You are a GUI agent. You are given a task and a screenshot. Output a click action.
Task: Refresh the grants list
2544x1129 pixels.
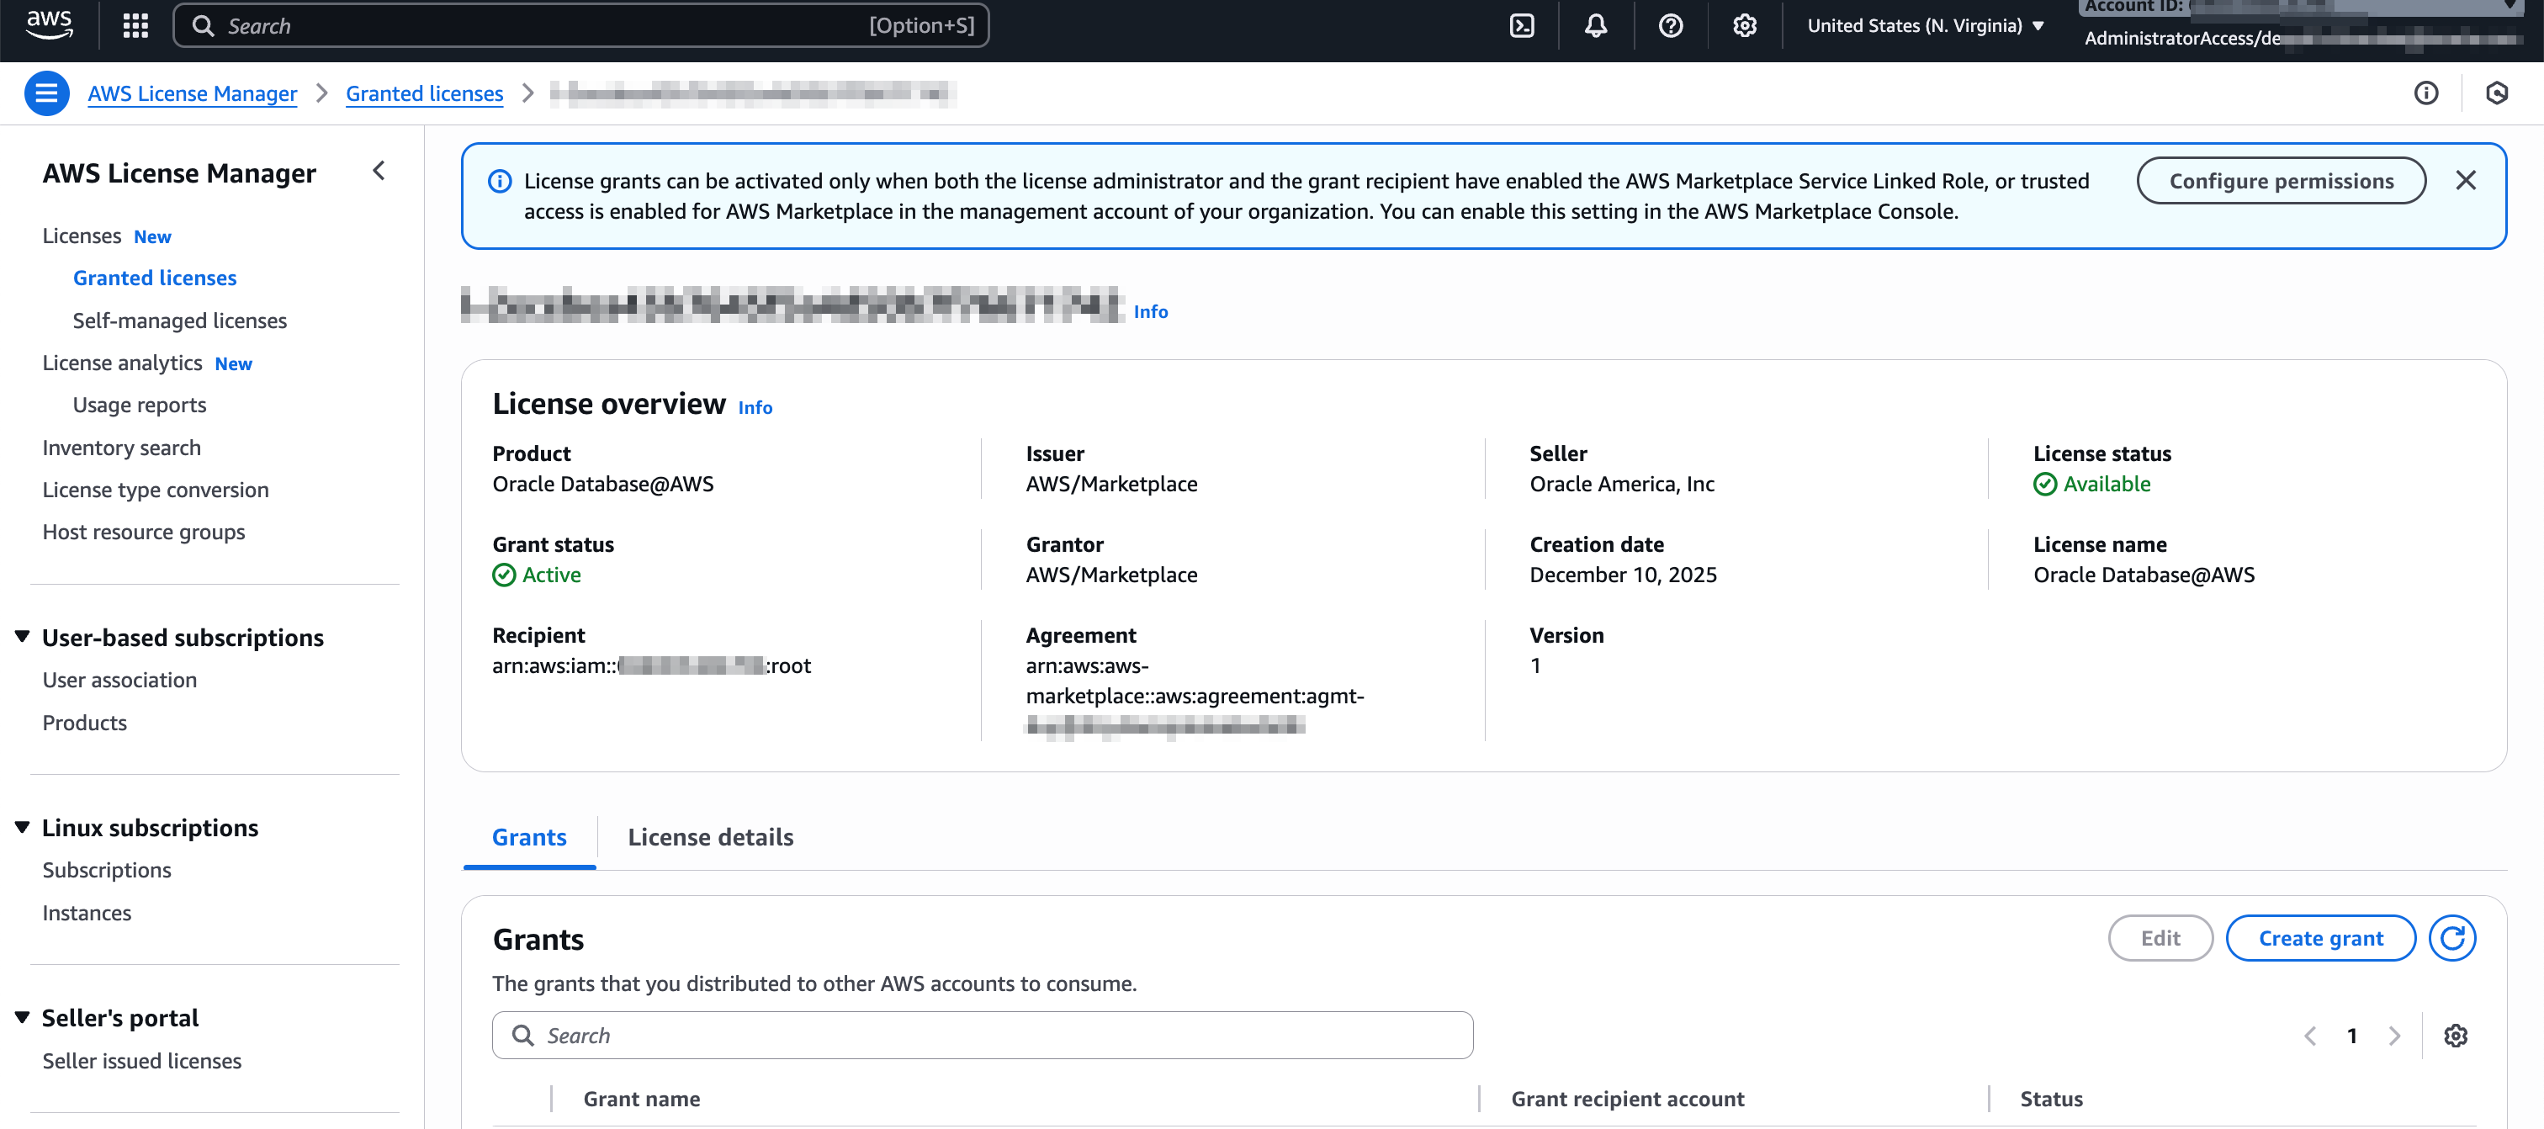pyautogui.click(x=2453, y=937)
